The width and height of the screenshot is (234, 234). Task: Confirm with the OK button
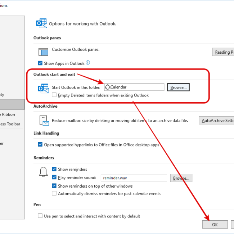[215, 224]
